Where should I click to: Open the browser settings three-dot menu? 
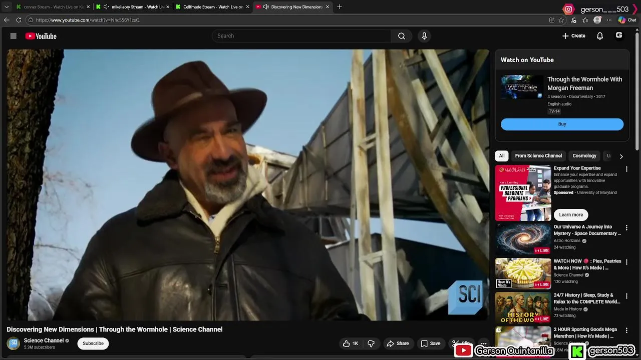(x=609, y=20)
